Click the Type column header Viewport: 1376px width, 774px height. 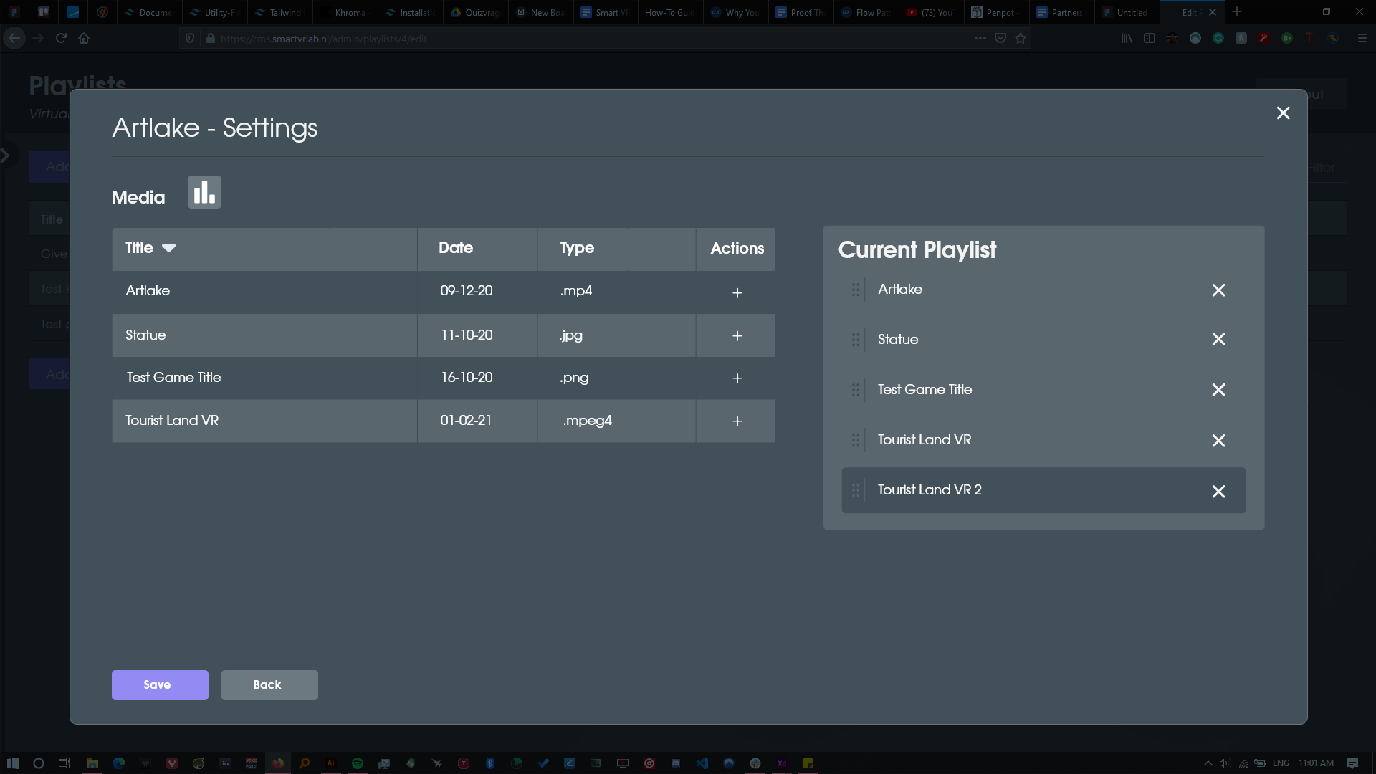coord(577,248)
